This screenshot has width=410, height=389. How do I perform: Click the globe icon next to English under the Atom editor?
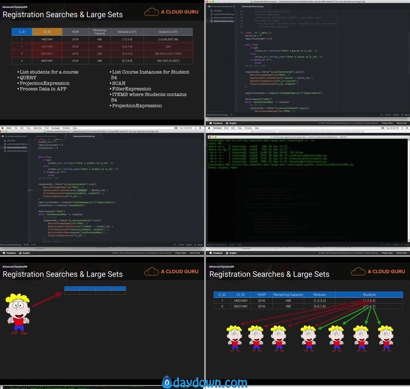20,253
